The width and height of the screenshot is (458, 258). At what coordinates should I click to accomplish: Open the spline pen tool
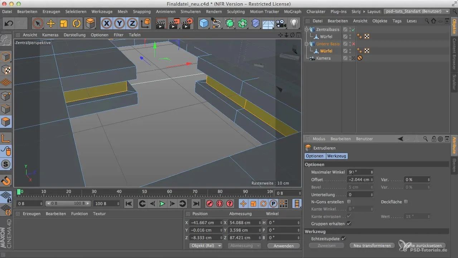[x=216, y=24]
